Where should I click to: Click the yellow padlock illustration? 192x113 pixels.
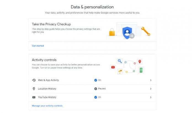pos(112,32)
